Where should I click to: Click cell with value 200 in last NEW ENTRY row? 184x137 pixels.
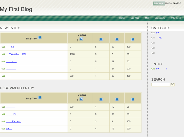[x=80, y=76]
